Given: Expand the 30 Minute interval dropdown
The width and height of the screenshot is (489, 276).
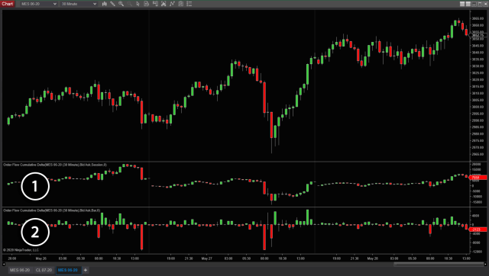Looking at the screenshot, I should [79, 4].
